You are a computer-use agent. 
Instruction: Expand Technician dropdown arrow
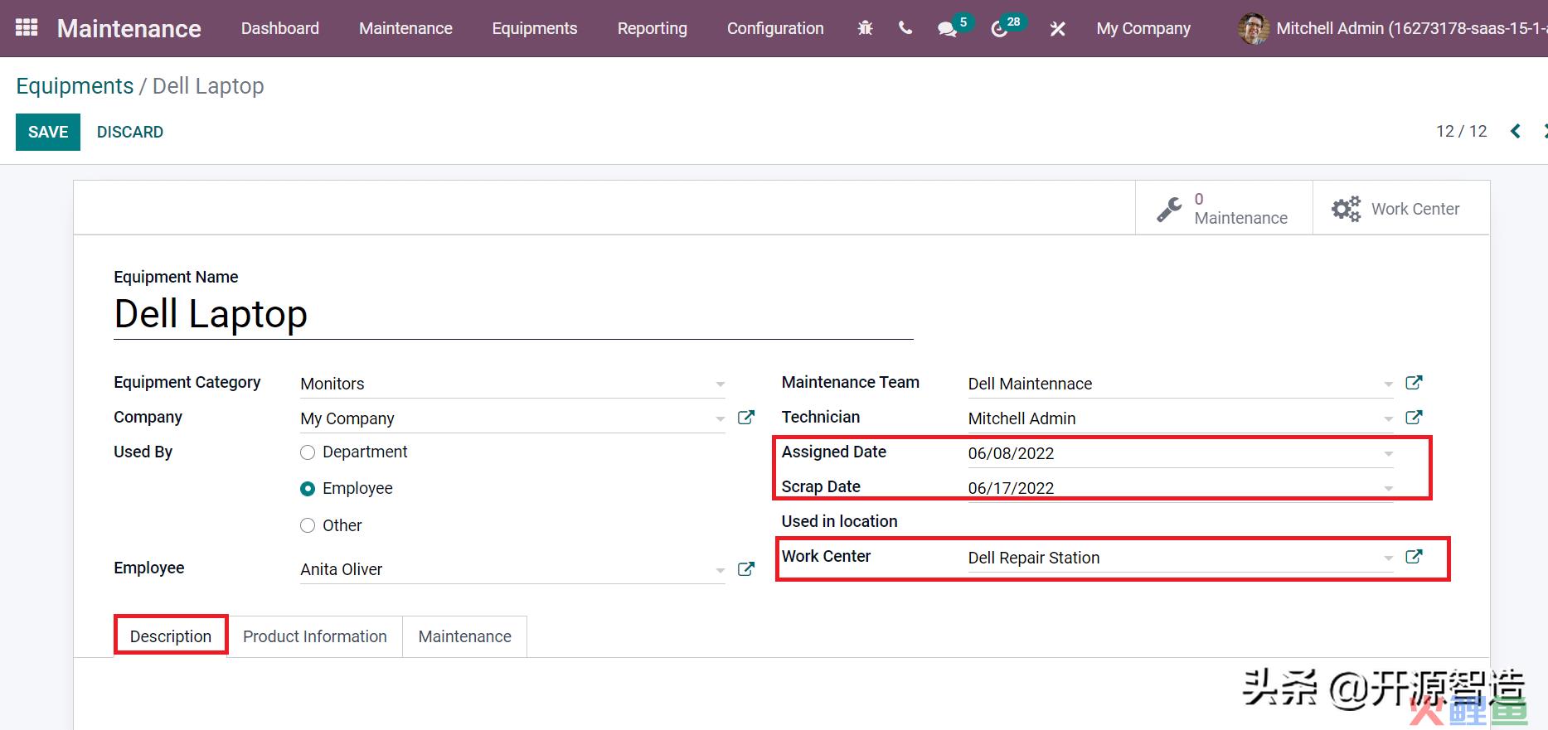(x=1388, y=419)
